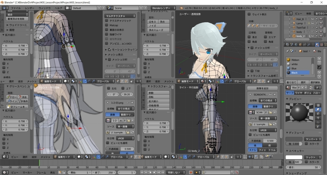This screenshot has width=327, height=175.
Task: Select the Grease Pencil ライン line tool
Action: pos(11,101)
